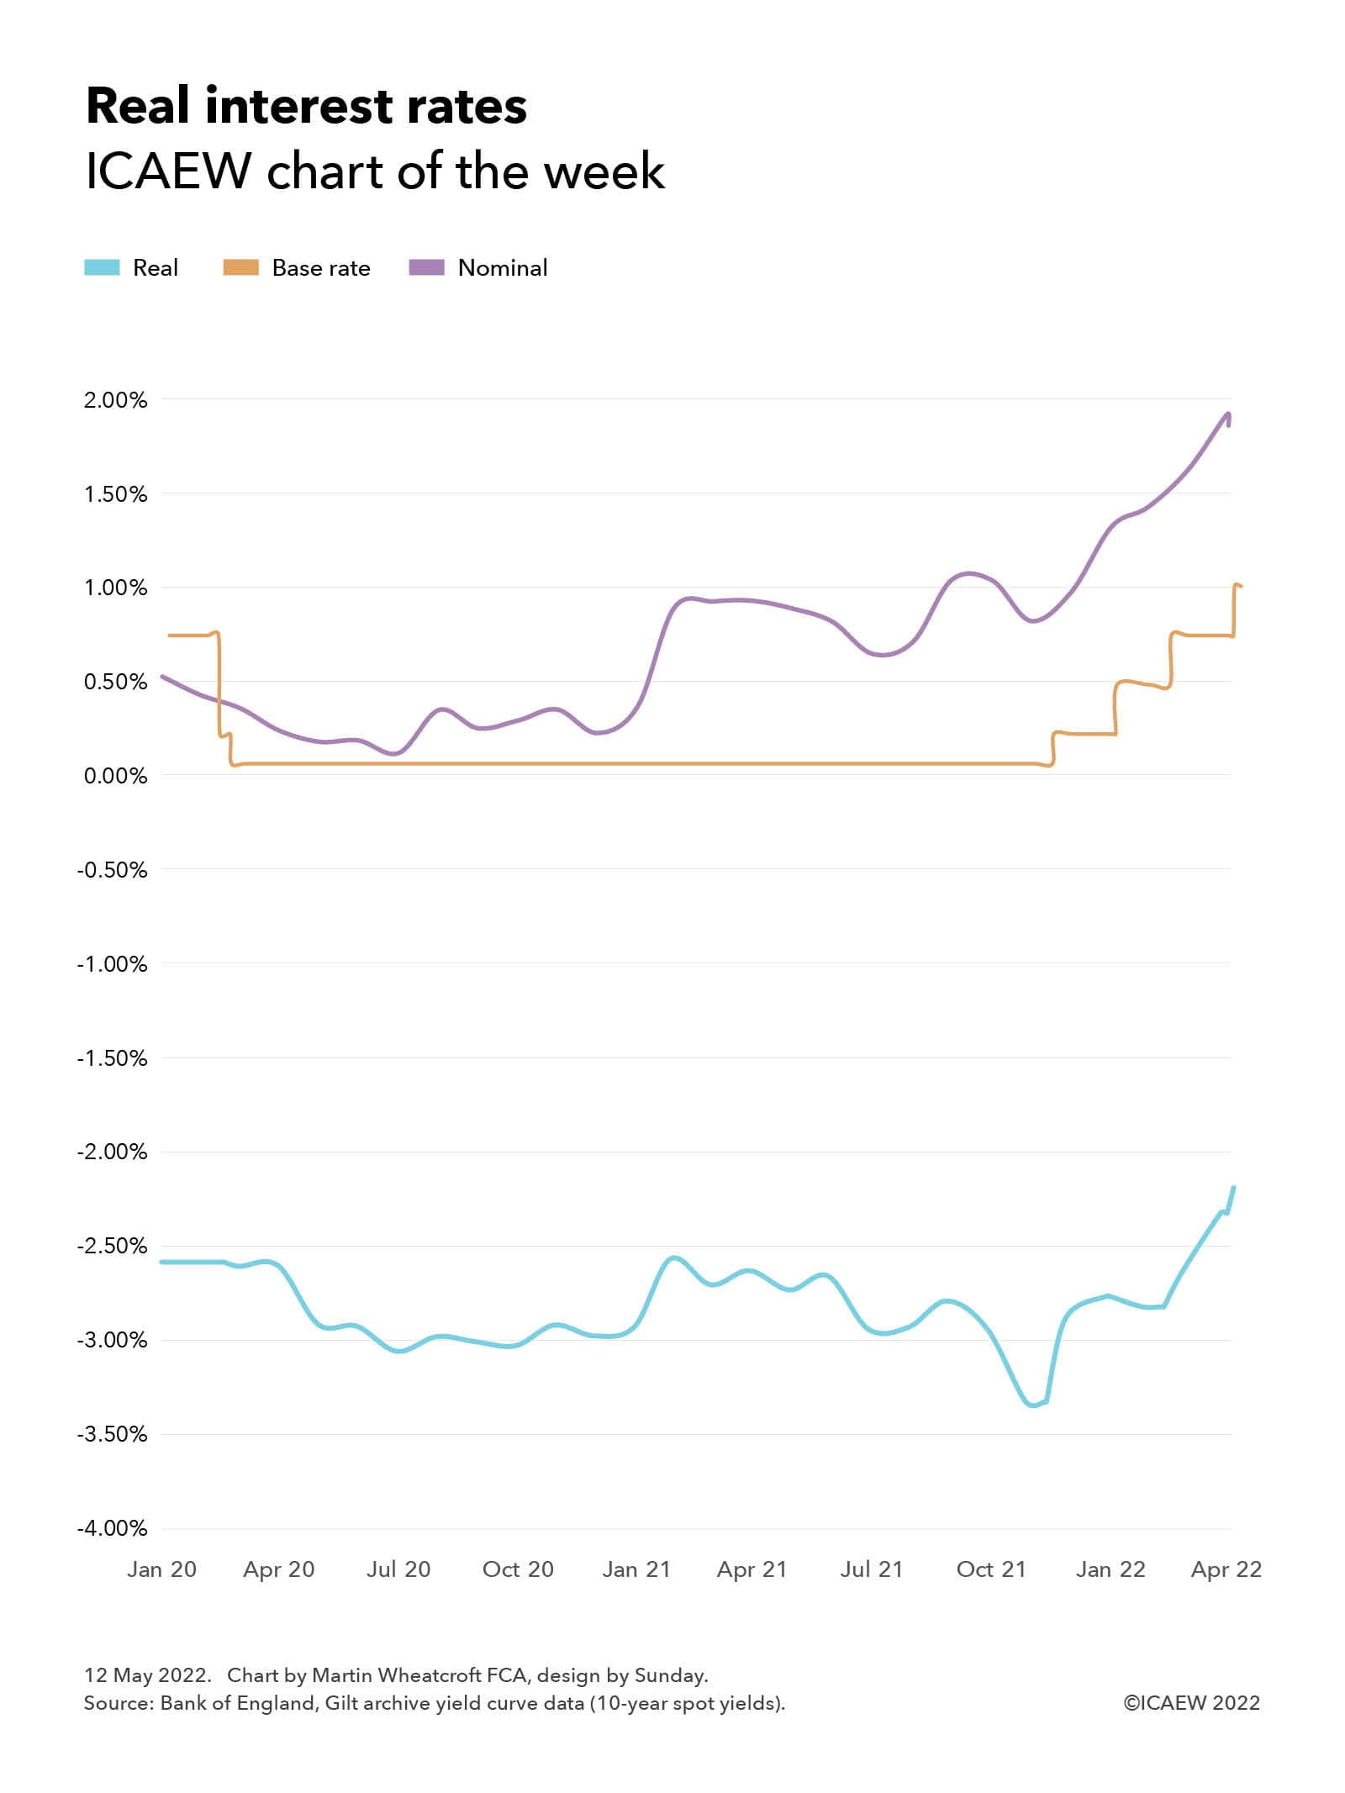Select the Nominal legend label
Image resolution: width=1345 pixels, height=1793 pixels.
click(x=503, y=268)
